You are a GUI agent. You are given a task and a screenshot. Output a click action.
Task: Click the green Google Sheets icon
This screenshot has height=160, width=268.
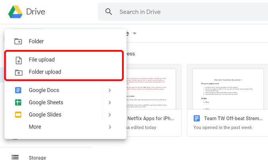(x=18, y=102)
